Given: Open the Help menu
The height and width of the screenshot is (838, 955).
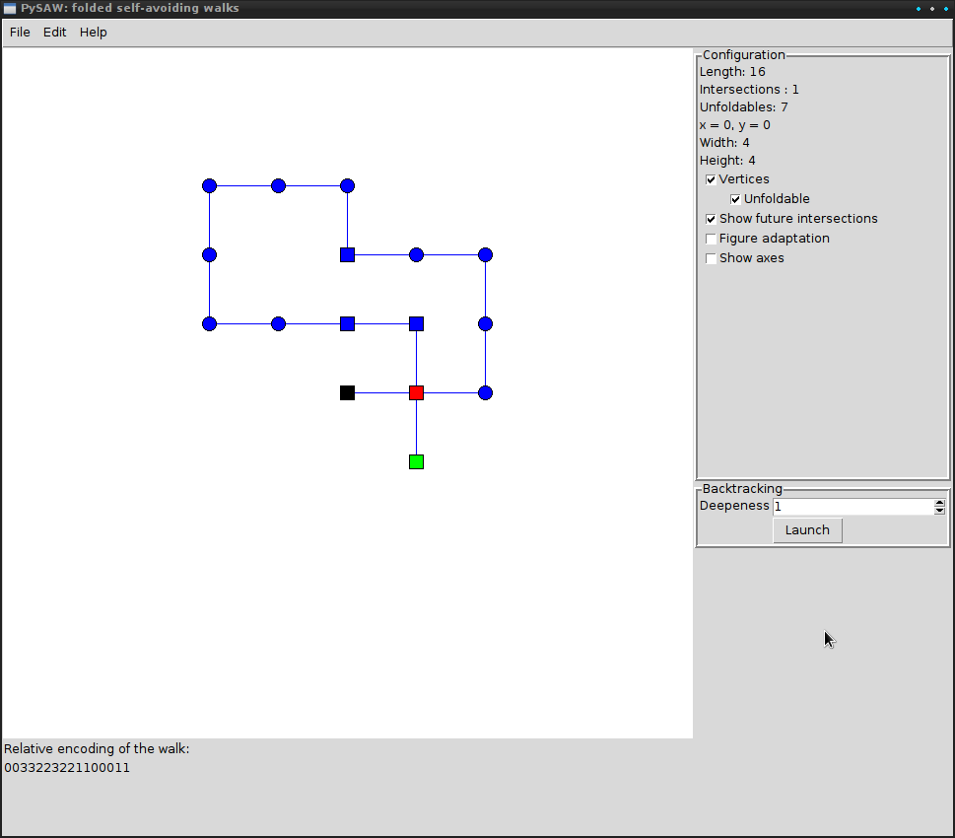Looking at the screenshot, I should pos(94,33).
